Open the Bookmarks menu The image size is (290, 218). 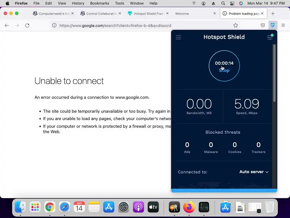click(x=99, y=3)
